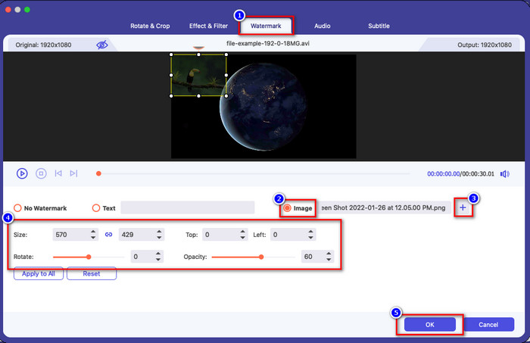
Task: Click the Size width stepper arrows
Action: 93,235
